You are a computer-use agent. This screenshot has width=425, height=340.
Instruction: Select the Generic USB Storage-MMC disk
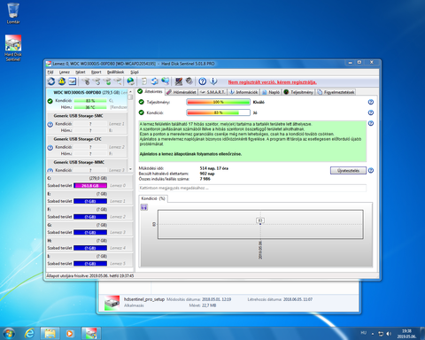87,166
